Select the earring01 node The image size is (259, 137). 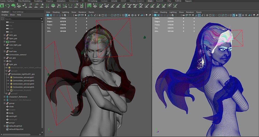13,116
